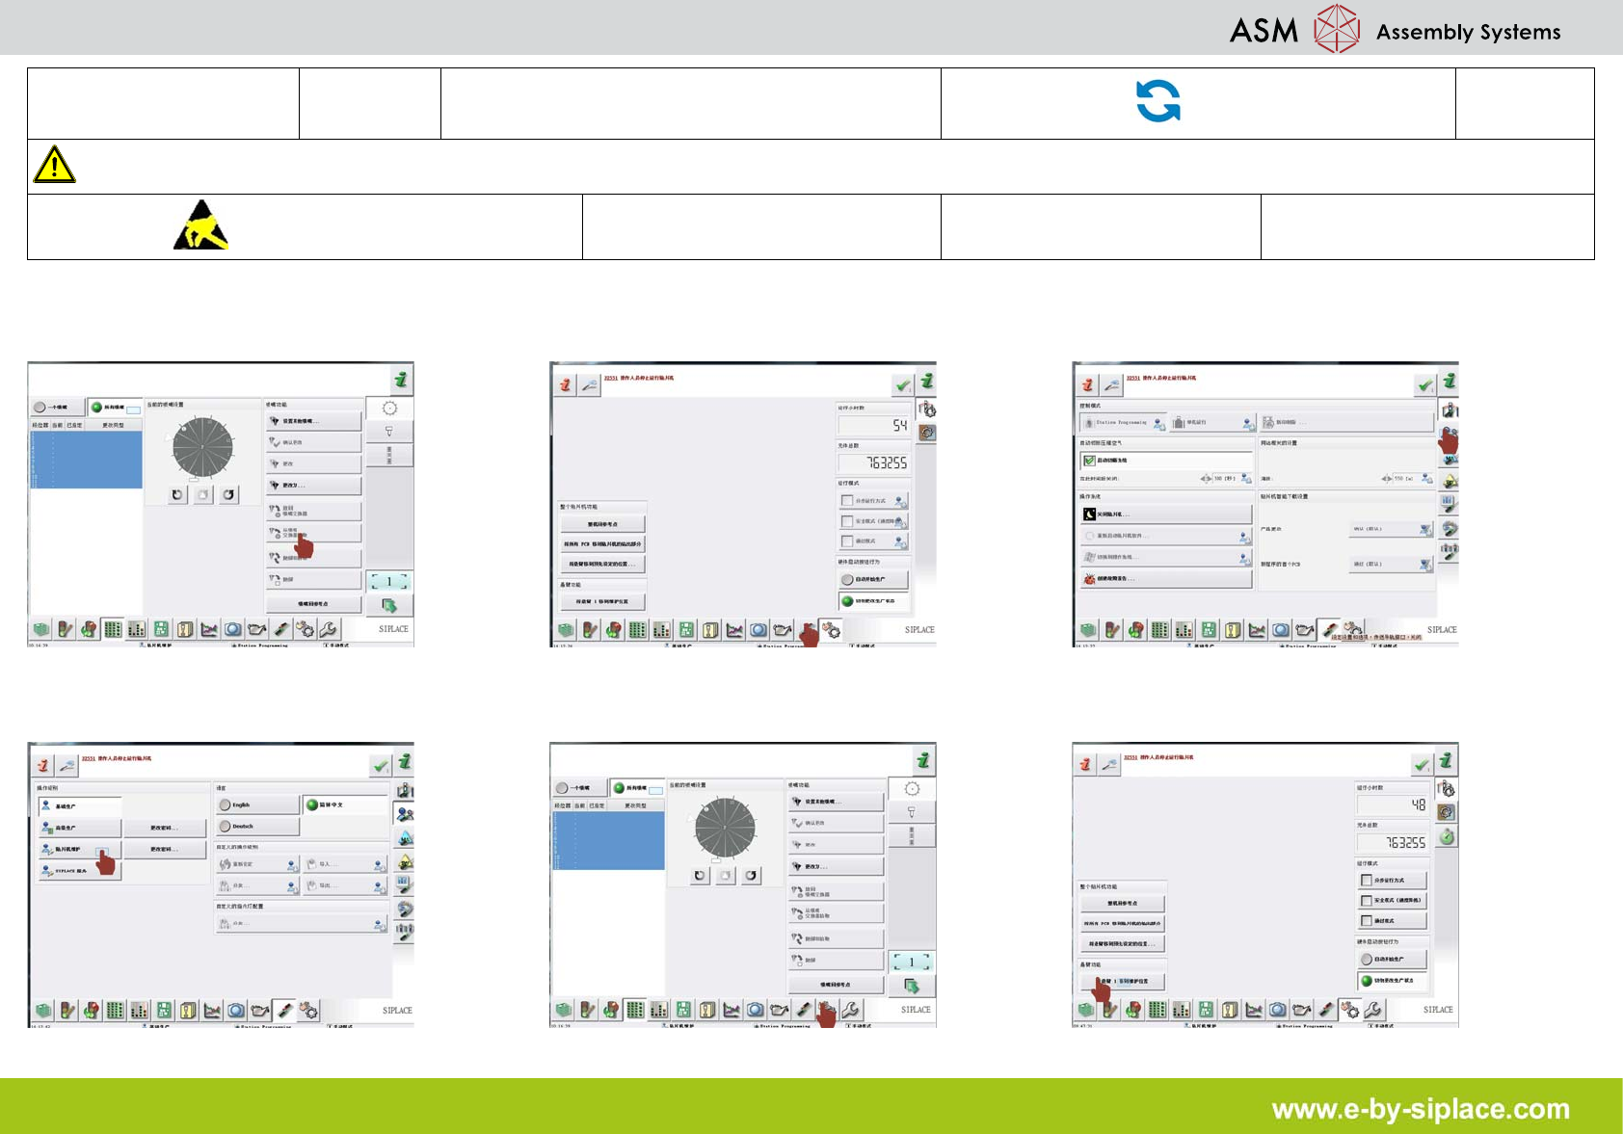The image size is (1623, 1134).
Task: Open the lower default dropdown in settings screenshot
Action: point(1392,565)
